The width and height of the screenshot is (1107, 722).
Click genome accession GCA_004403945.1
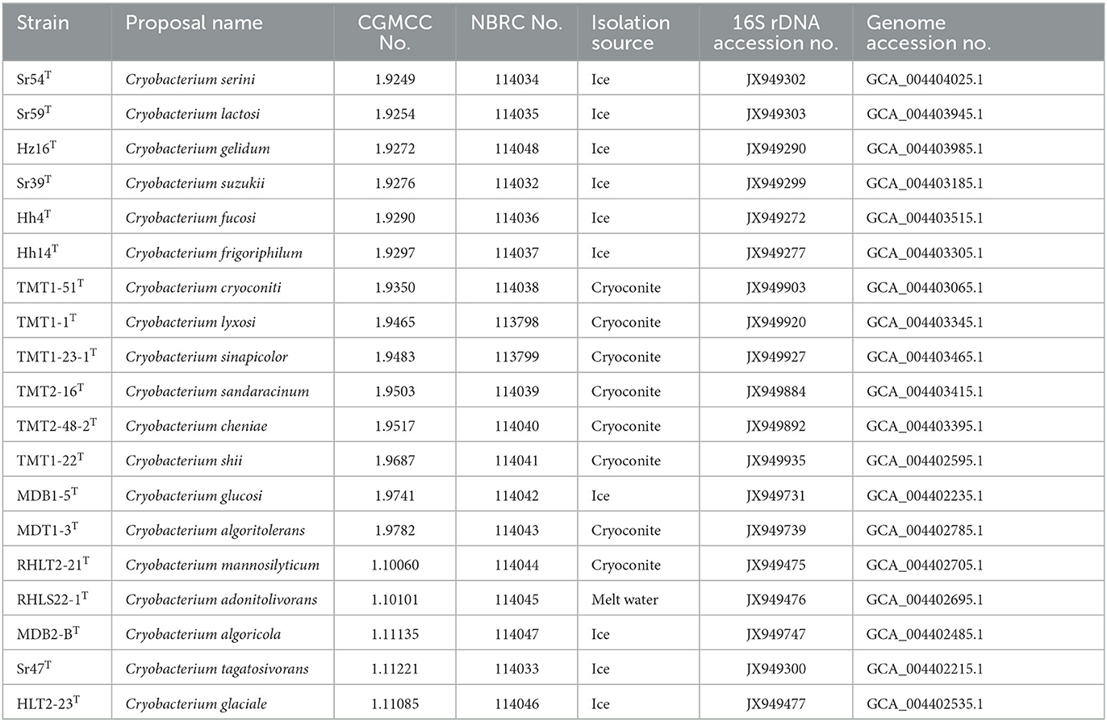click(925, 114)
